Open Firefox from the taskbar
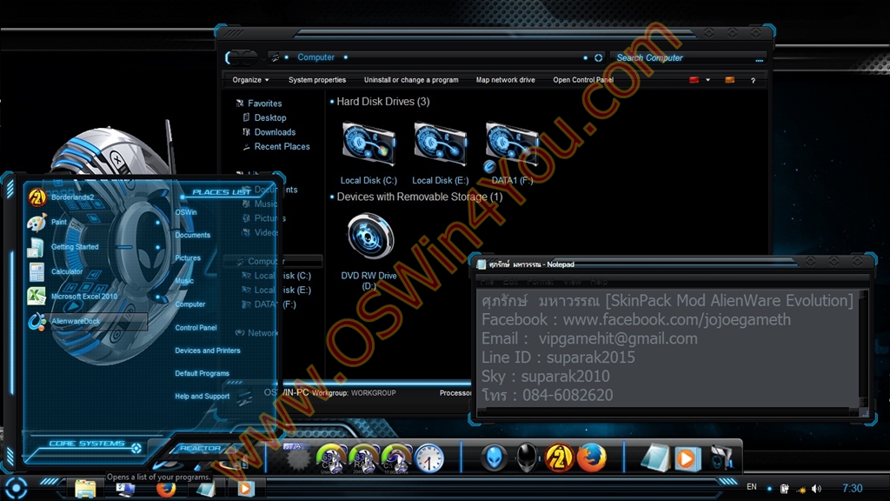Image resolution: width=890 pixels, height=501 pixels. coord(166,489)
